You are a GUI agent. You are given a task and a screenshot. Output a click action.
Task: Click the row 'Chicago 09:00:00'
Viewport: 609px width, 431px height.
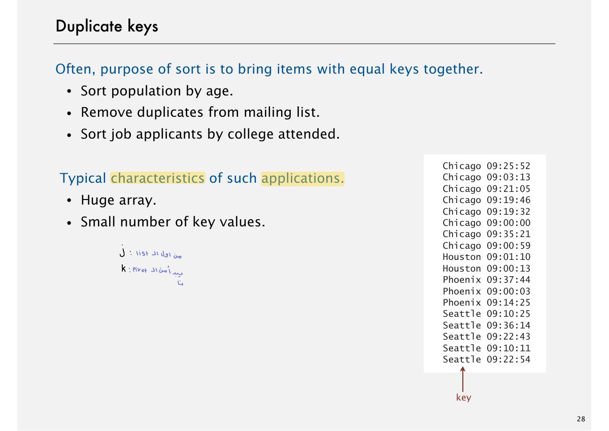486,223
